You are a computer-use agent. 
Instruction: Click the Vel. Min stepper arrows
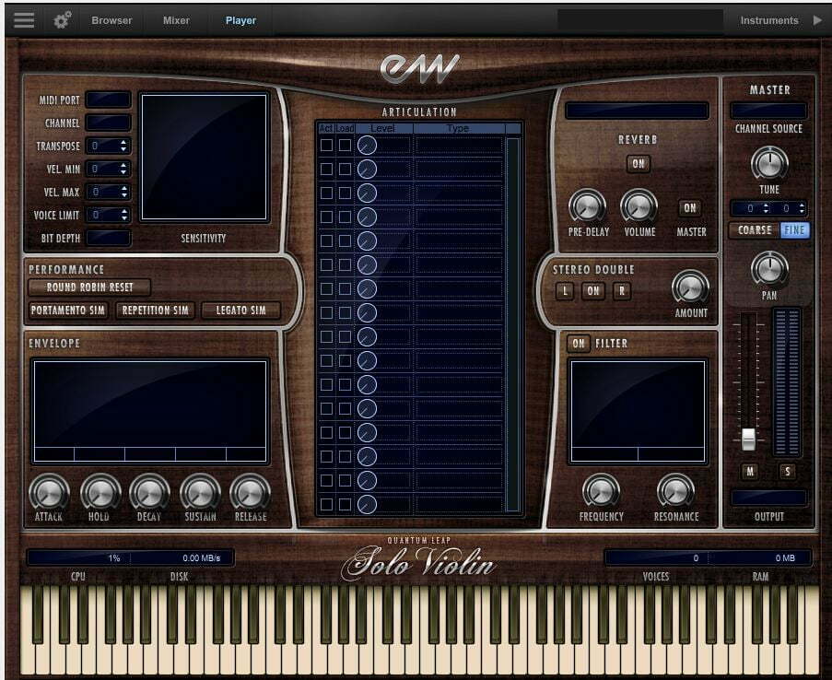coord(123,169)
